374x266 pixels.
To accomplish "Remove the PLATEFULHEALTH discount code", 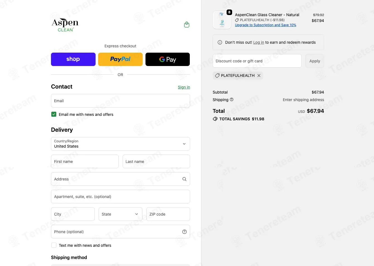I will (259, 75).
